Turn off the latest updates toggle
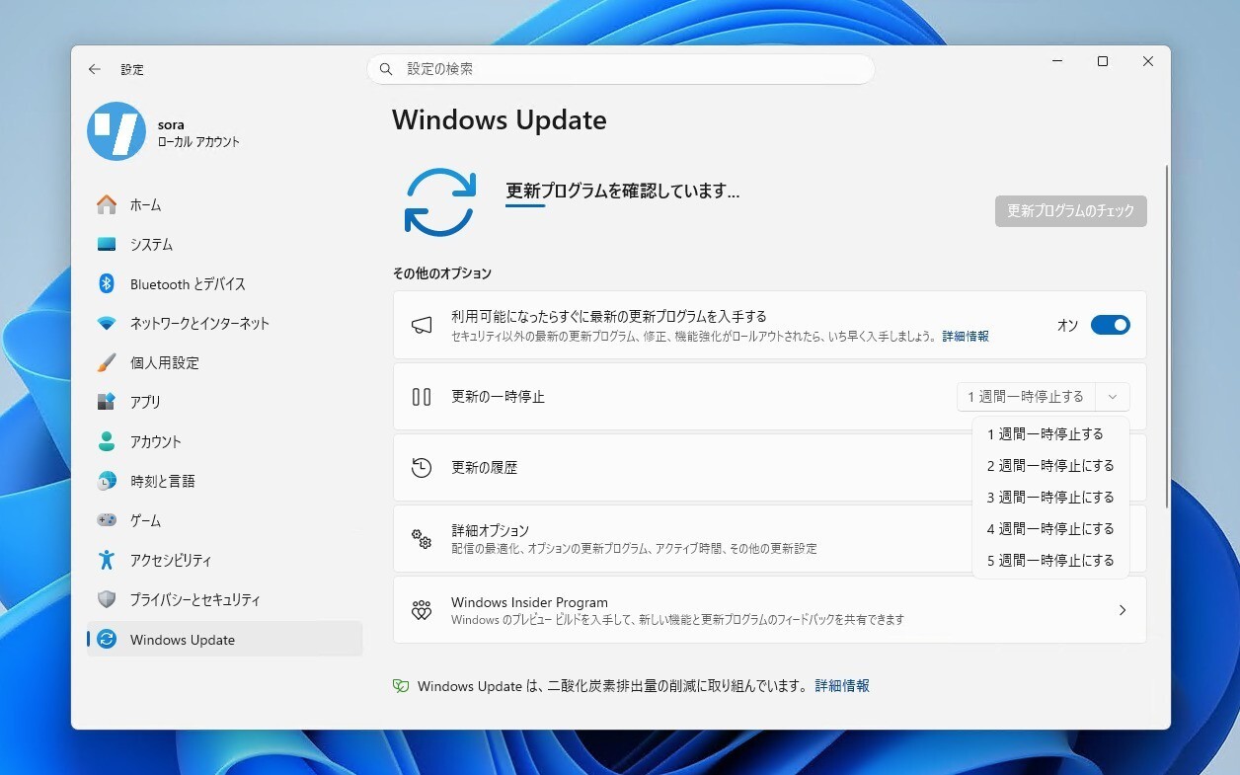The image size is (1240, 775). click(x=1110, y=325)
